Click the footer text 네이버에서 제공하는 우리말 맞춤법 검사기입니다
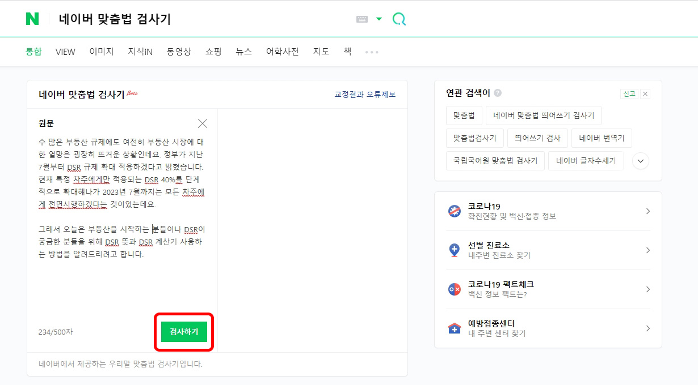698x385 pixels. pos(120,364)
